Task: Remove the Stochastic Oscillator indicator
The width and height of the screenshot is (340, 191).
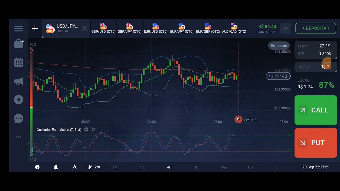Action: pos(93,129)
